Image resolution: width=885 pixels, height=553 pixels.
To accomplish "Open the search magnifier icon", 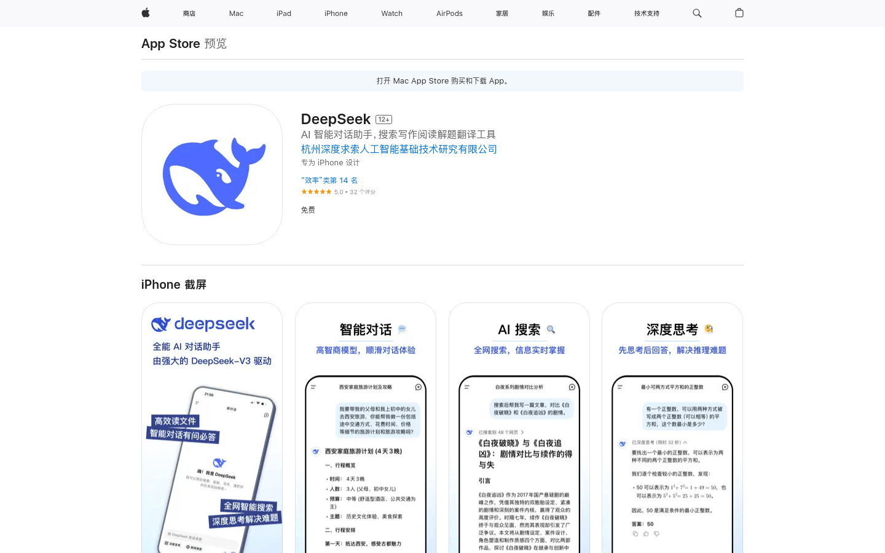I will (x=697, y=13).
